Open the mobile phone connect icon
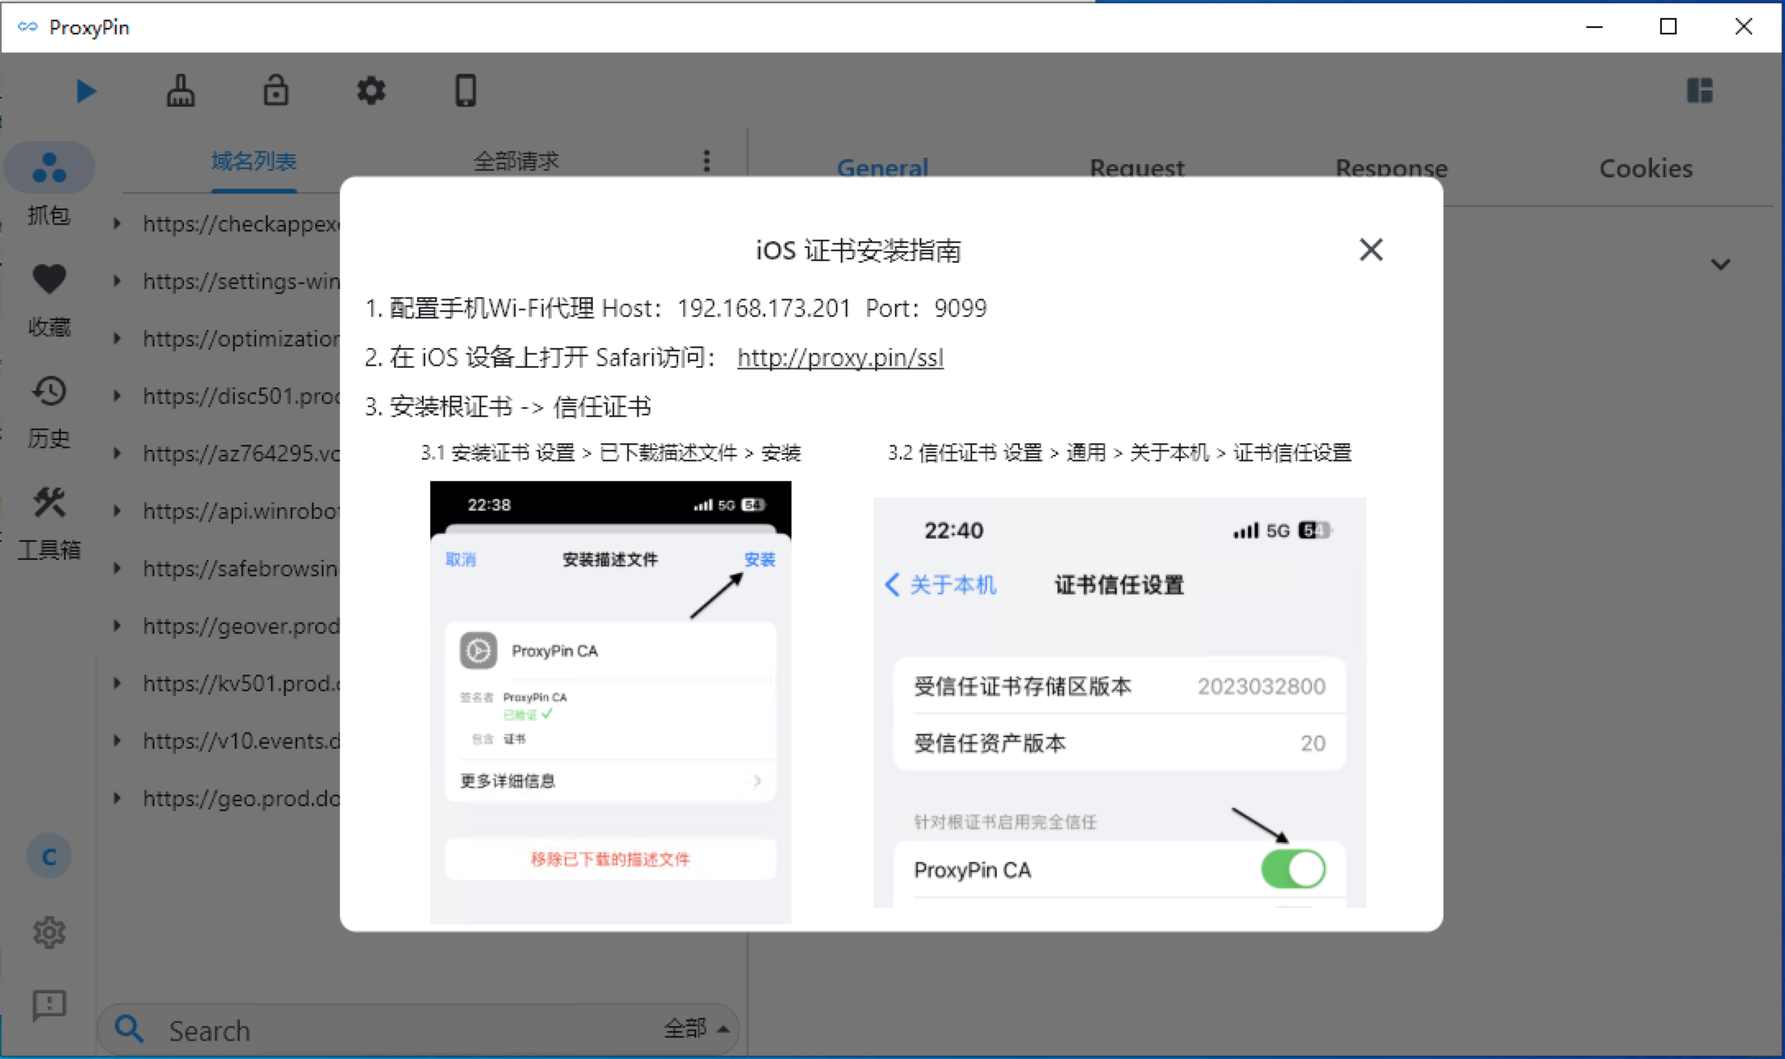This screenshot has height=1059, width=1785. (466, 91)
